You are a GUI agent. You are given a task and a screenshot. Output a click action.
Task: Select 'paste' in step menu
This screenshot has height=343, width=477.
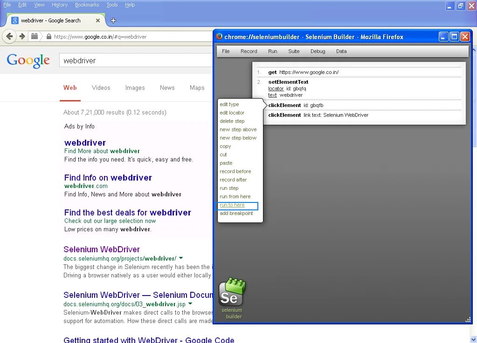coord(226,163)
